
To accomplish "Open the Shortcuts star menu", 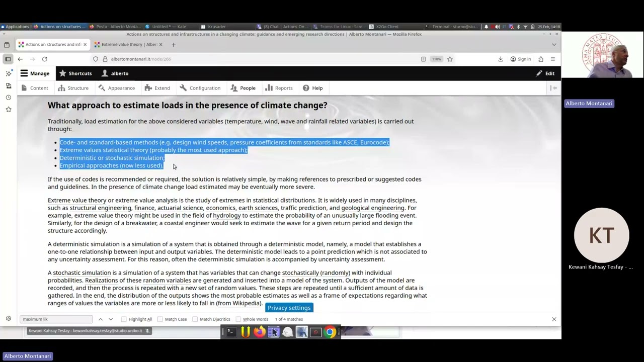I will tap(75, 73).
